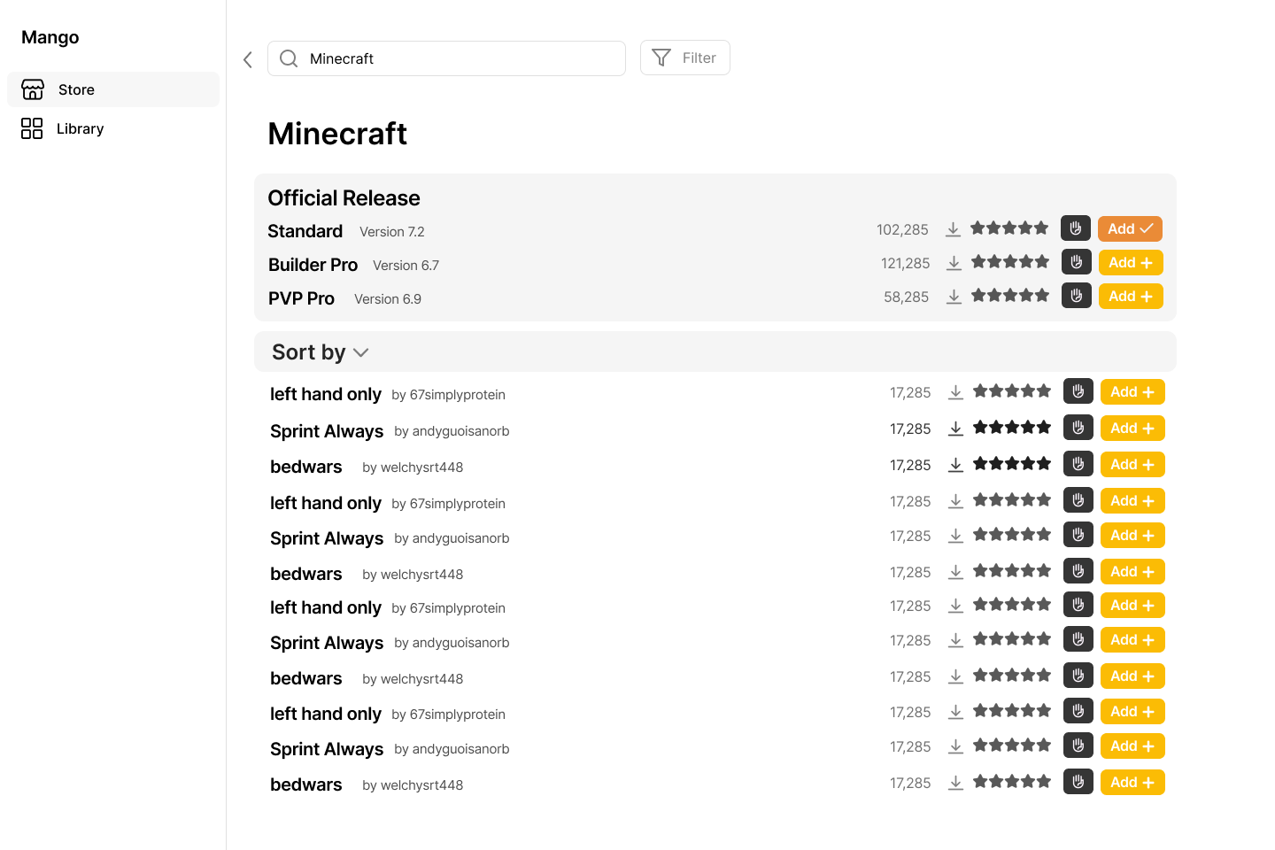The width and height of the screenshot is (1275, 850).
Task: Open the Builder Pro Version 6.7 release
Action: (353, 265)
